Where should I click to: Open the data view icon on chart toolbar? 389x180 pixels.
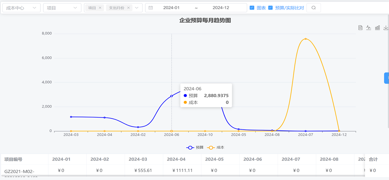click(360, 27)
